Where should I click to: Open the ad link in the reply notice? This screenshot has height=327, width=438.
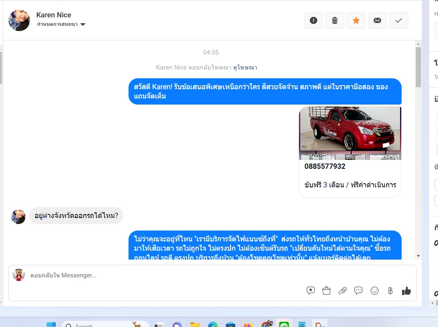[x=245, y=67]
